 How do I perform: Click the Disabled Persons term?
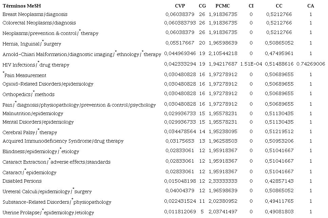22,181
